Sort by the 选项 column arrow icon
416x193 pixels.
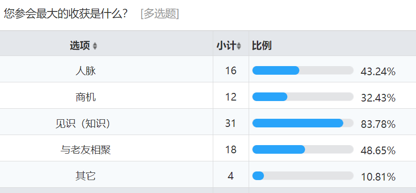(x=95, y=46)
